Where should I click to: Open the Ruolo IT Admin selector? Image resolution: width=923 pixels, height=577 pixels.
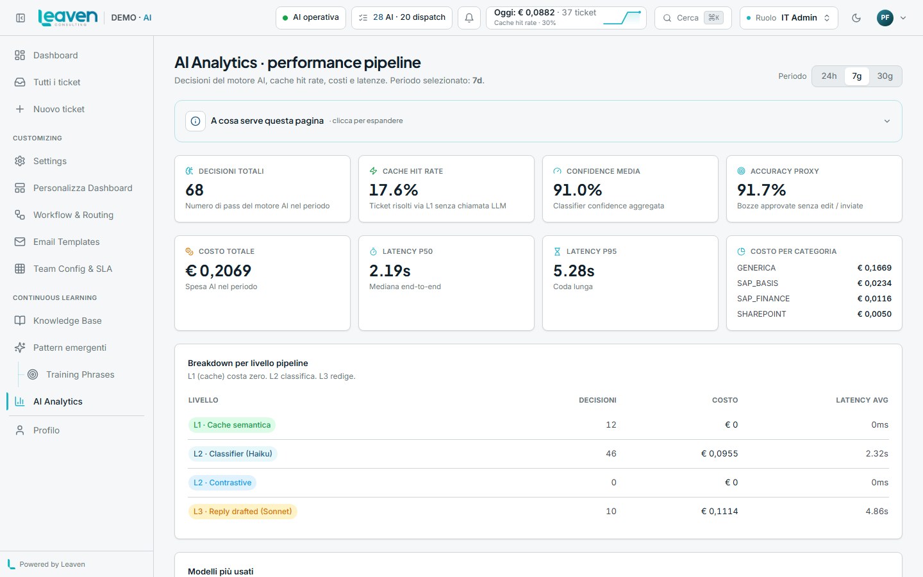tap(788, 18)
